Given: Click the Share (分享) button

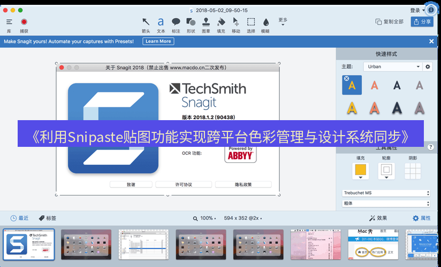Looking at the screenshot, I should click(422, 21).
